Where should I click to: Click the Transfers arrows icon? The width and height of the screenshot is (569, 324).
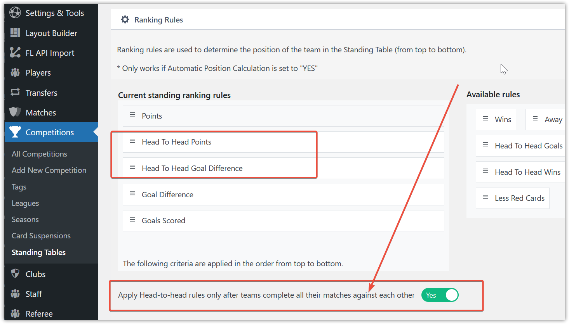[15, 92]
